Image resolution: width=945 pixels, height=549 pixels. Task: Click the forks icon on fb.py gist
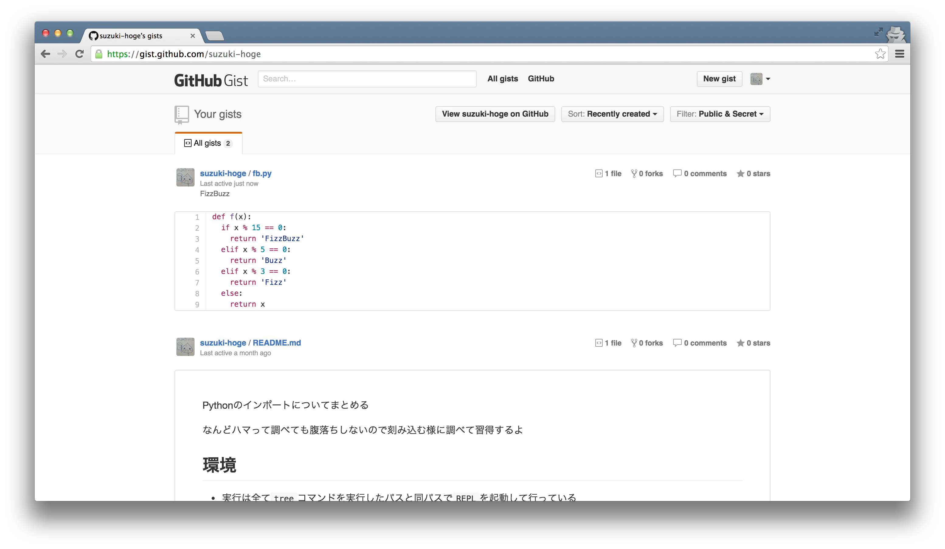point(635,173)
